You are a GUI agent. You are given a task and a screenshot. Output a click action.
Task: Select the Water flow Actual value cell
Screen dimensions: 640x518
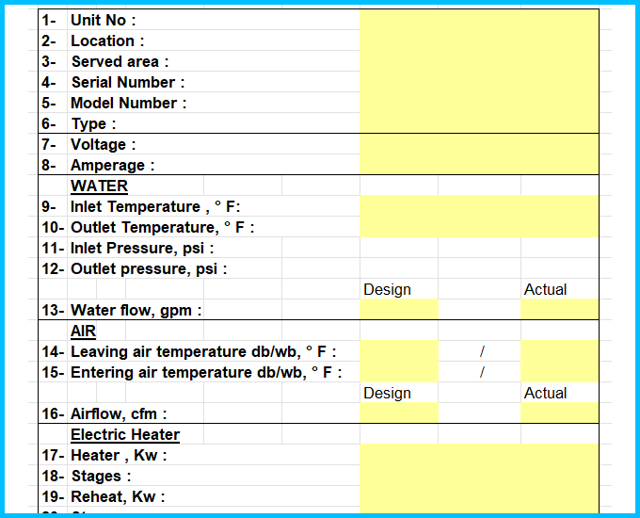click(559, 310)
